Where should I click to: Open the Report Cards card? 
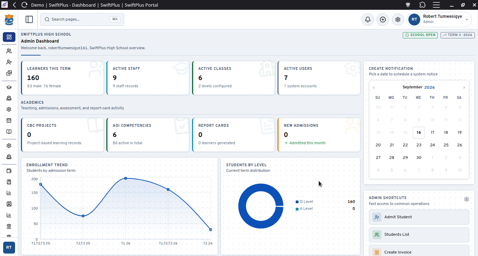[x=233, y=135]
